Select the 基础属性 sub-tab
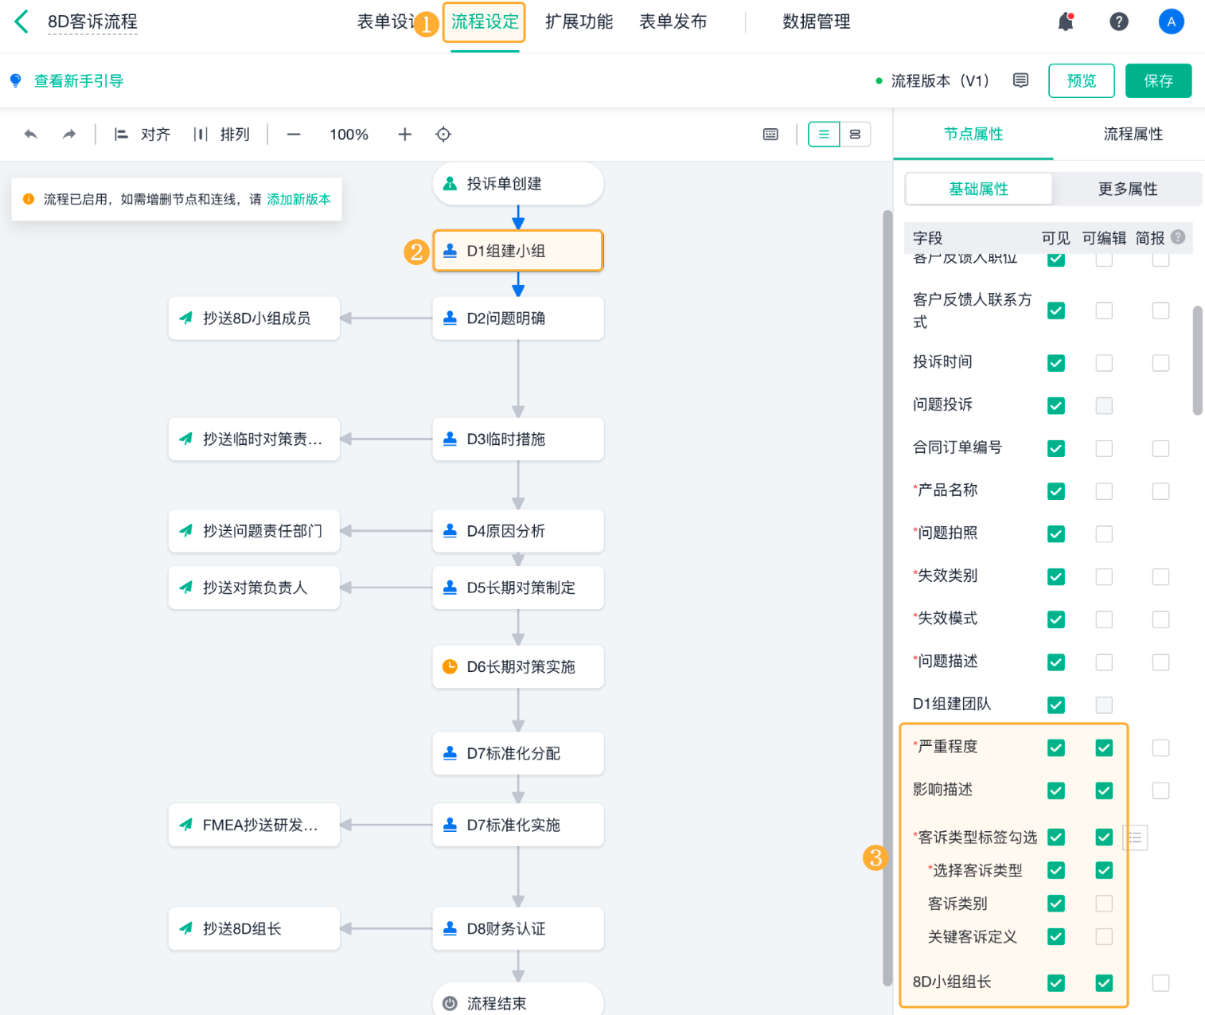 [x=978, y=189]
